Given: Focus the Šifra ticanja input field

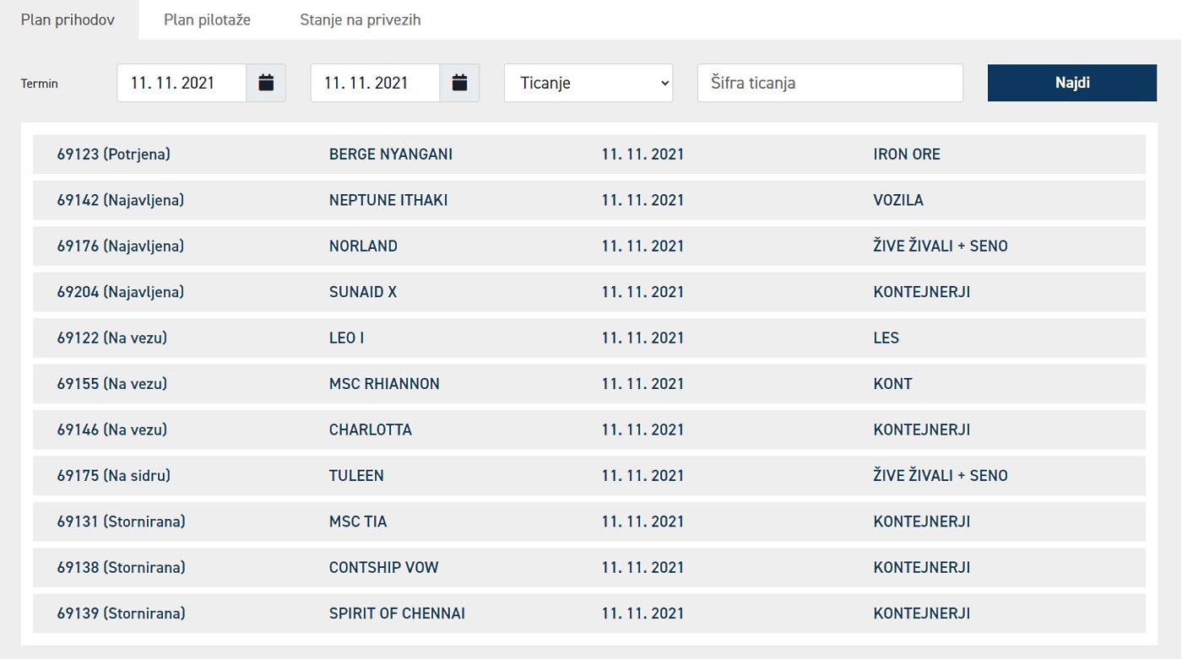Looking at the screenshot, I should point(830,83).
